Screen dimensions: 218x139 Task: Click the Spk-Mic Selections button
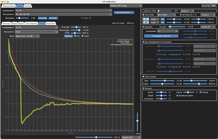click(x=124, y=12)
